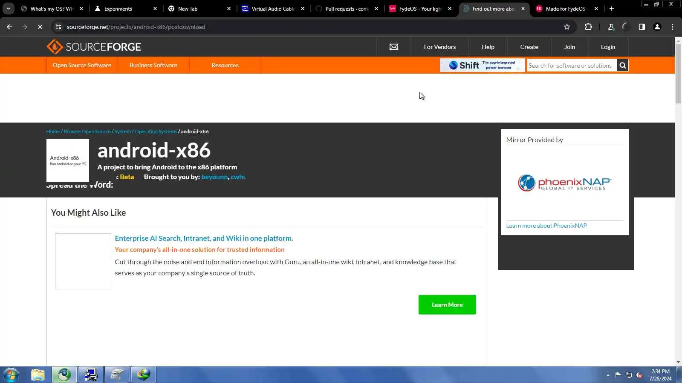Viewport: 682px width, 383px height.
Task: Click Create in header
Action: [529, 47]
